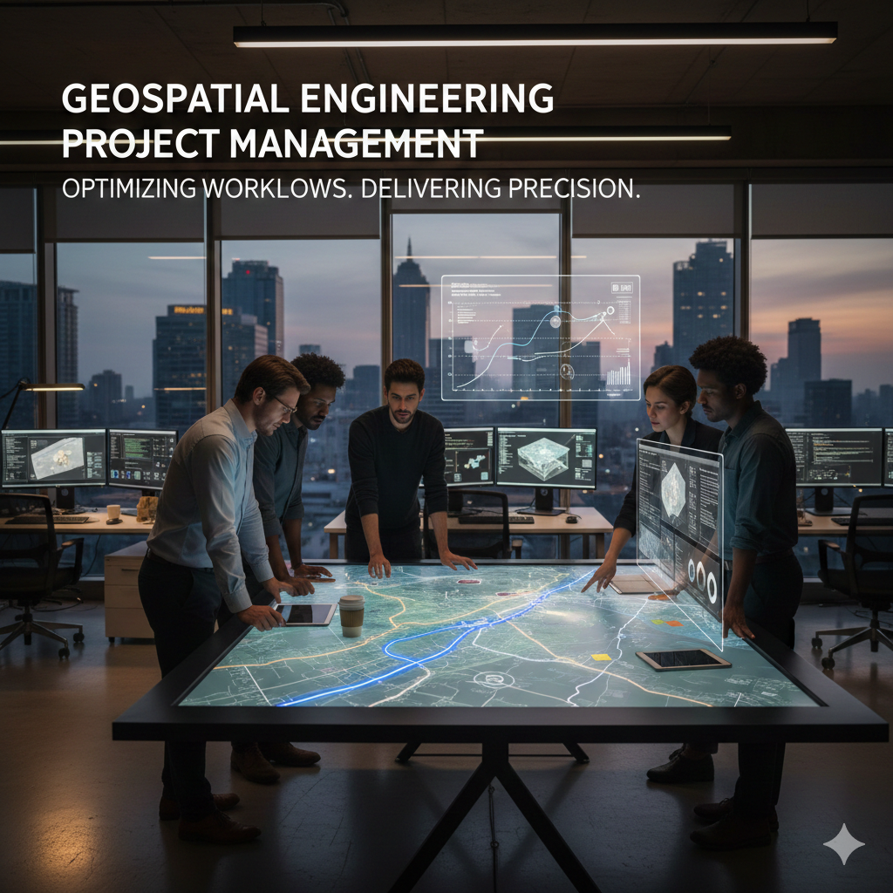The width and height of the screenshot is (893, 893).
Task: Click the coffee cup on the table
Action: (351, 616)
